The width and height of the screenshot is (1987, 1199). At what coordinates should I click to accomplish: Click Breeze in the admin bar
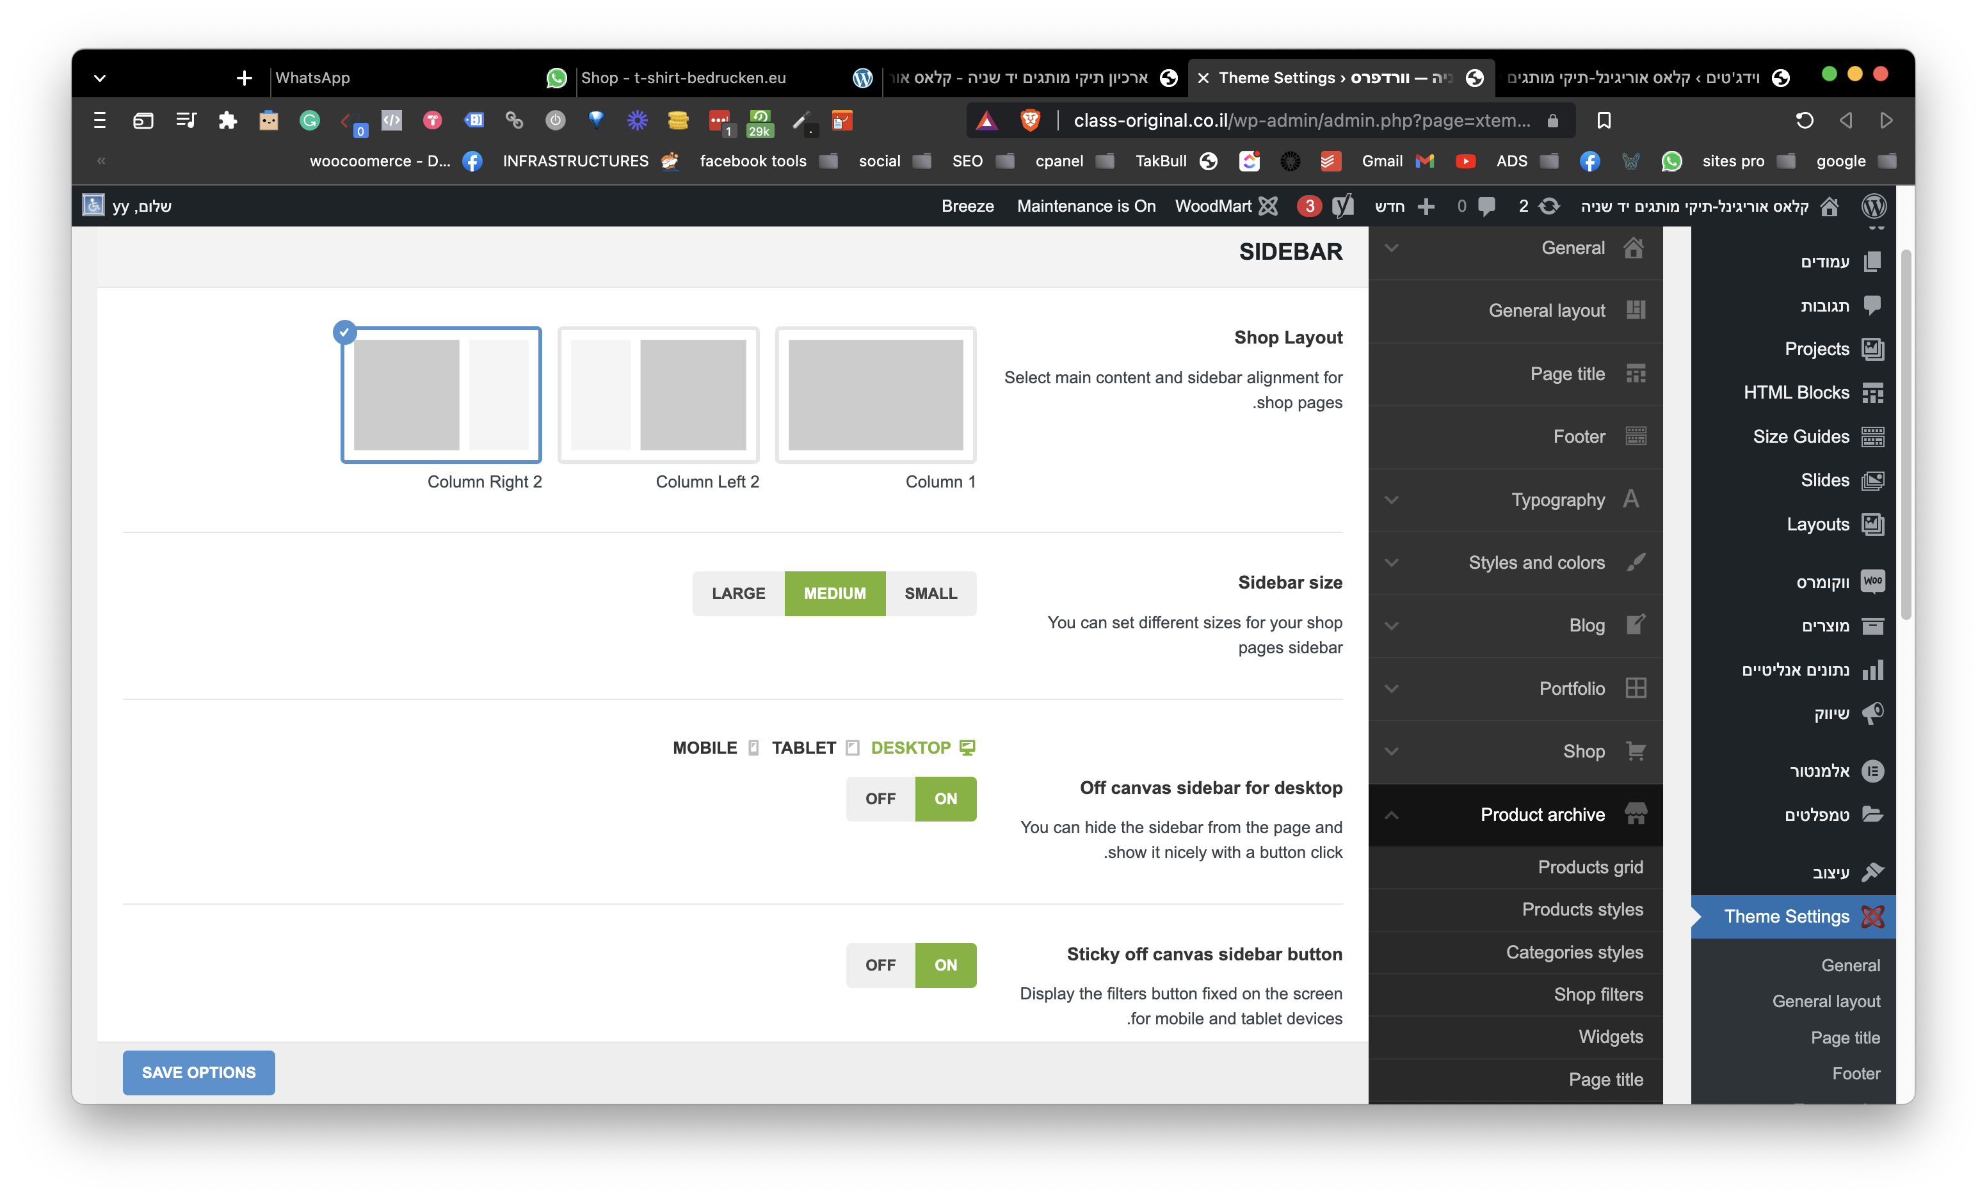[x=967, y=206]
